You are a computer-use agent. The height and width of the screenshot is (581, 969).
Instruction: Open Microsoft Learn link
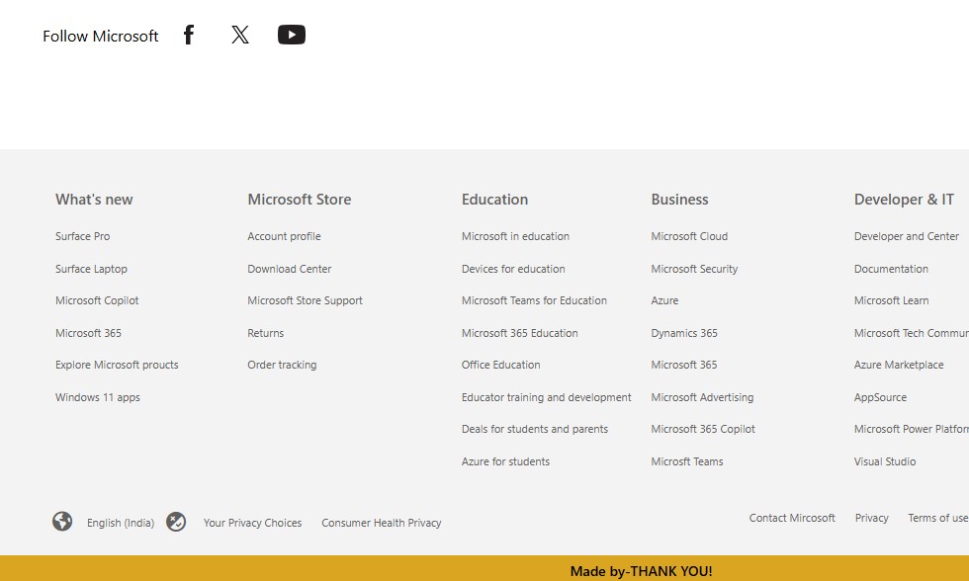pos(891,300)
